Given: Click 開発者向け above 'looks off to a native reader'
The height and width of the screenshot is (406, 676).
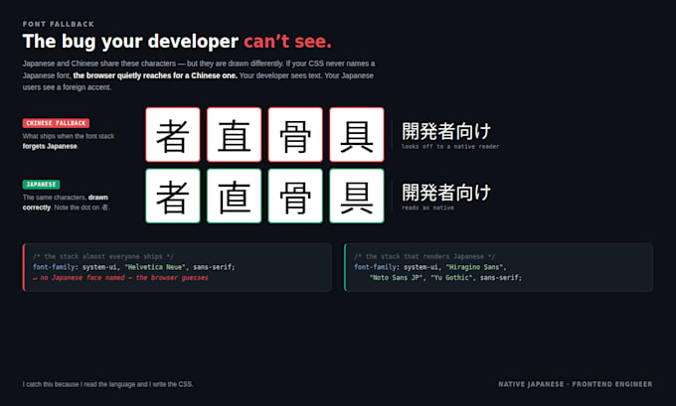Looking at the screenshot, I should point(446,131).
